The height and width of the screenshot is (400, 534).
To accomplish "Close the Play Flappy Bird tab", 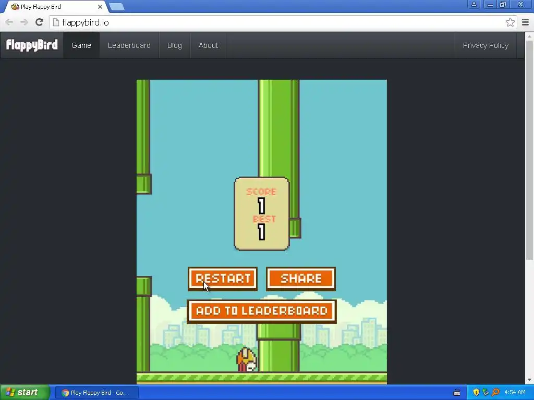I will point(100,7).
